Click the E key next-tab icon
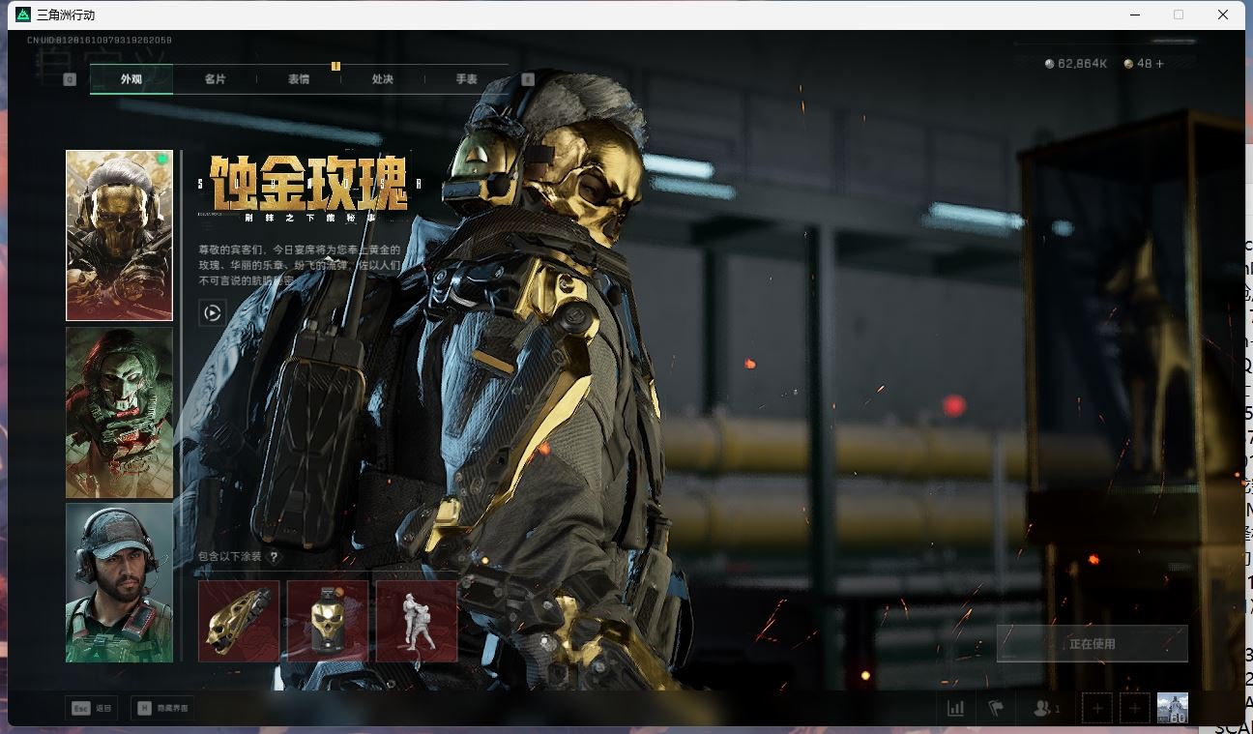Image resolution: width=1253 pixels, height=734 pixels. pos(528,79)
